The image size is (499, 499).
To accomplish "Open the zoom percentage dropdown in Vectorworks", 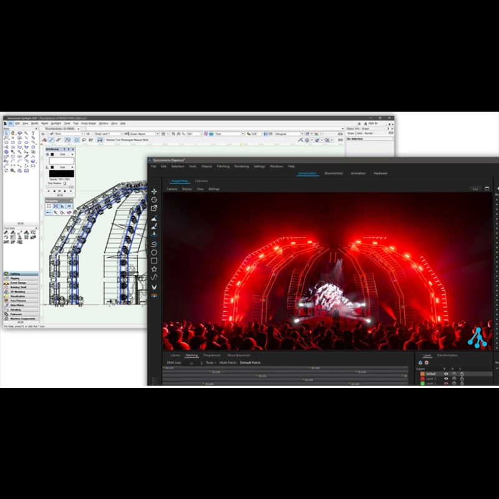I will coord(195,134).
